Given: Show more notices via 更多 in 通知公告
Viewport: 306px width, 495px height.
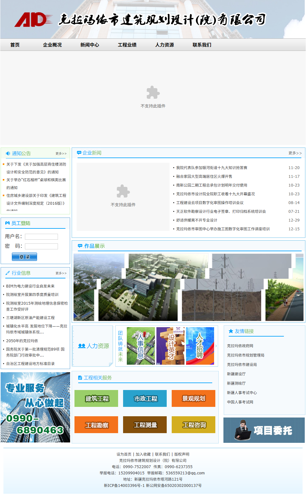Looking at the screenshot, I should pyautogui.click(x=61, y=154).
